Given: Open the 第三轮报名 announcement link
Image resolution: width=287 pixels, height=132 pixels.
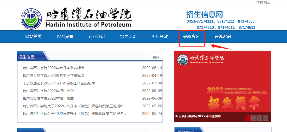Looking at the screenshot, I should (x=74, y=106).
